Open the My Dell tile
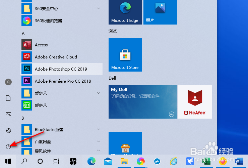This screenshot has width=248, height=168. click(x=143, y=102)
